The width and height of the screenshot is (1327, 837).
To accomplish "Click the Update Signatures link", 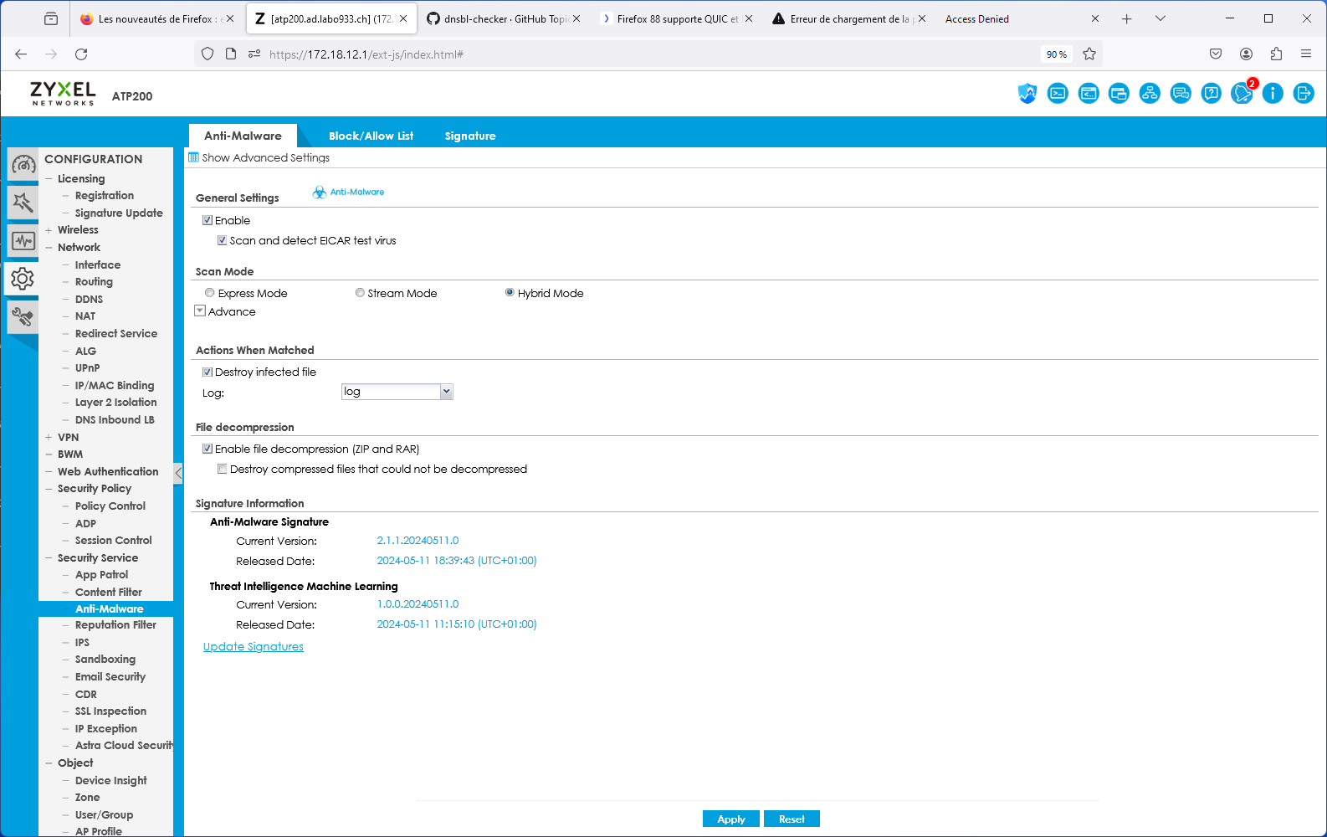I will 254,646.
